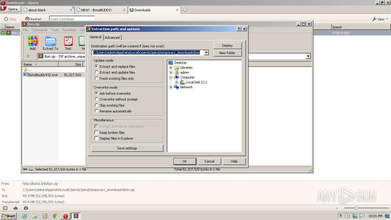Open WinRAR Tools menu

pyautogui.click(x=55, y=30)
